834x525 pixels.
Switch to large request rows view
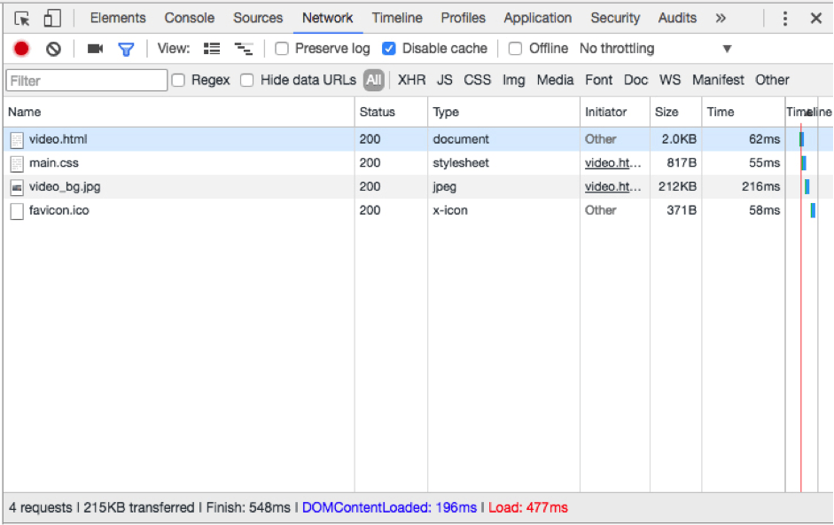212,49
